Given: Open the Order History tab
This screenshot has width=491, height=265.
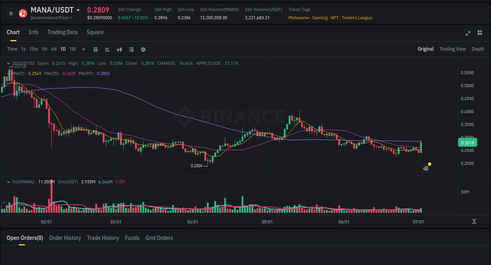Looking at the screenshot, I should [65, 238].
